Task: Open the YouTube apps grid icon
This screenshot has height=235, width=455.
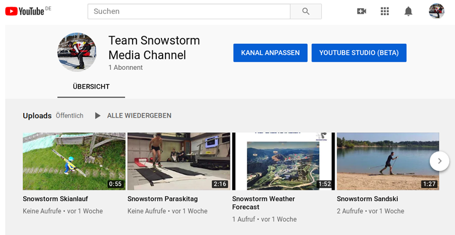Action: (384, 11)
